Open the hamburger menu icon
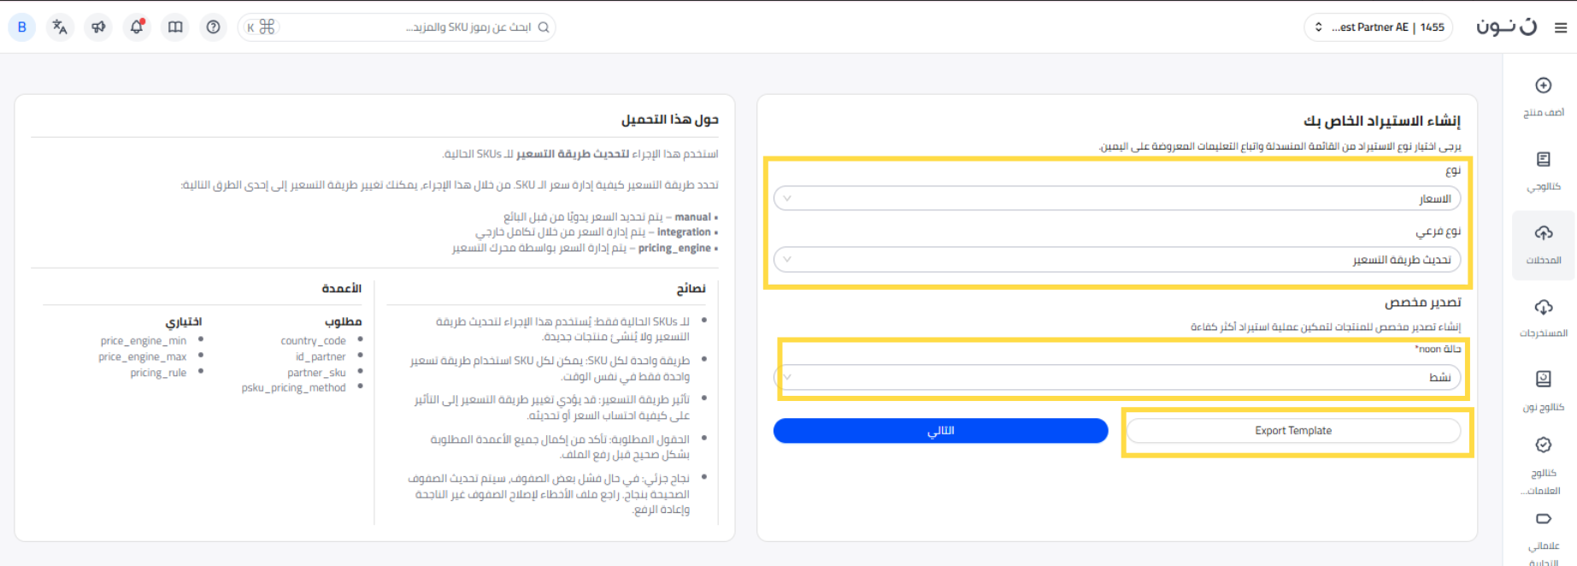This screenshot has height=566, width=1577. point(1560,27)
